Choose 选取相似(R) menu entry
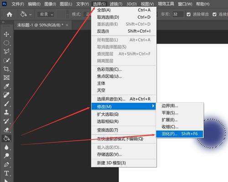Viewport: 228px width, 182px height. pyautogui.click(x=124, y=121)
